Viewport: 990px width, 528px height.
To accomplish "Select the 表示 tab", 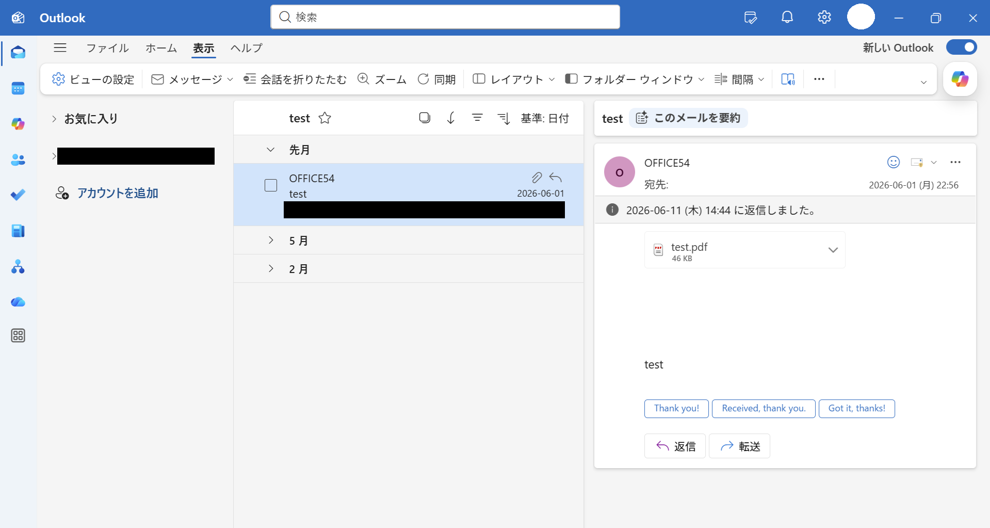I will (x=204, y=48).
